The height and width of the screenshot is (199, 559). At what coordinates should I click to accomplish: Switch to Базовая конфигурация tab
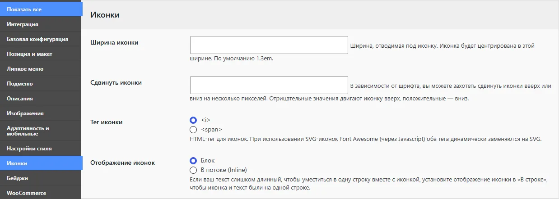click(x=41, y=39)
